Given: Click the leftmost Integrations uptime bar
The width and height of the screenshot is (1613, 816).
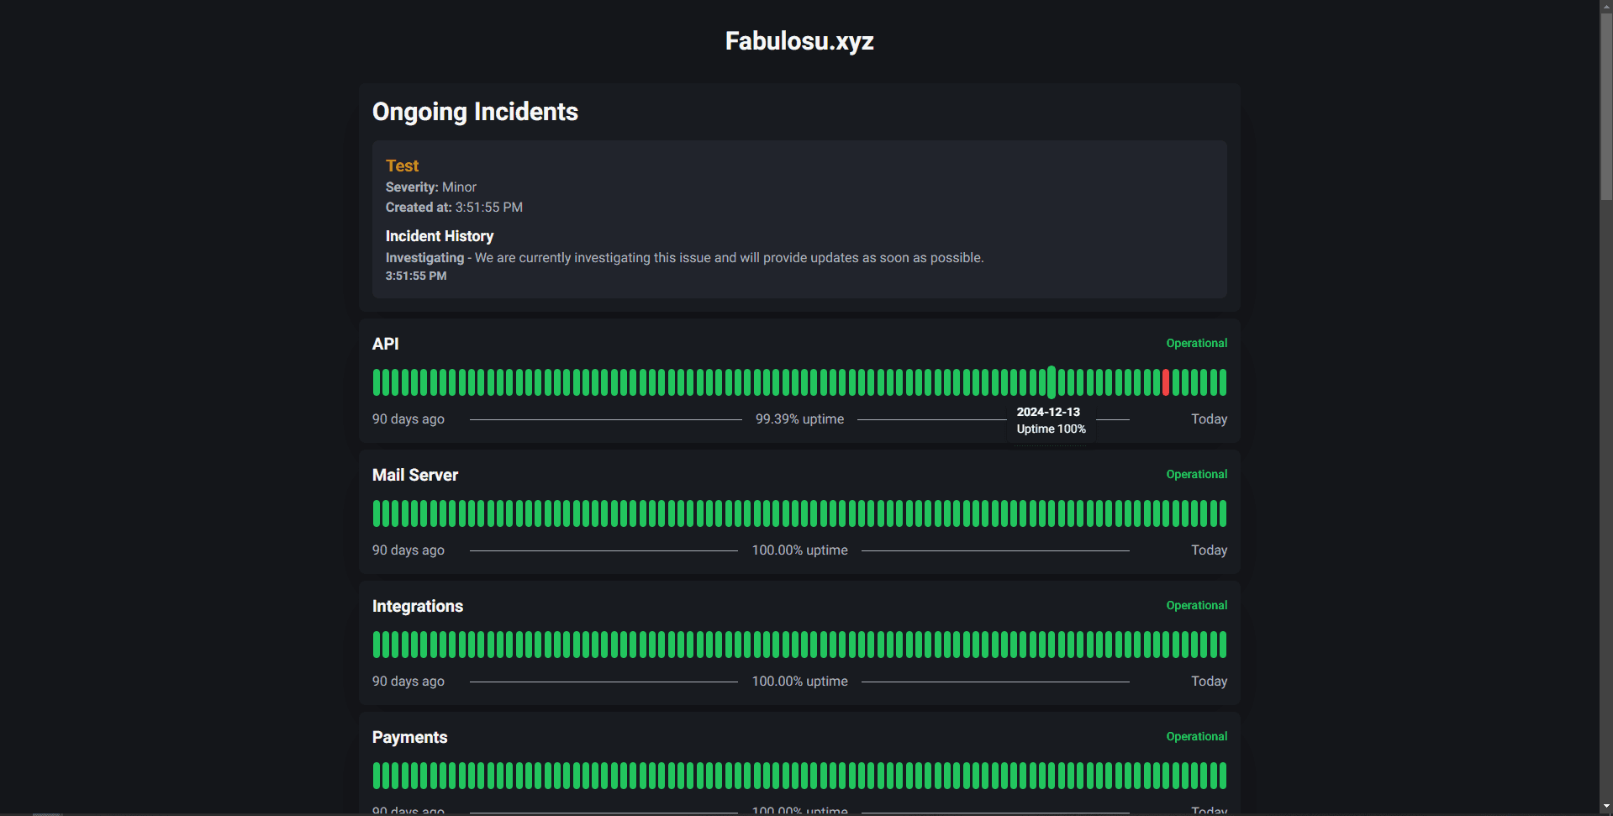Looking at the screenshot, I should pos(377,645).
